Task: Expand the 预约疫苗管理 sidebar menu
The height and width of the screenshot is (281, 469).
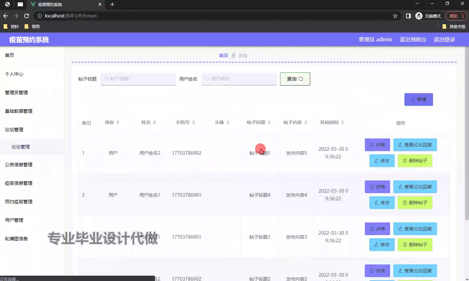Action: point(32,202)
